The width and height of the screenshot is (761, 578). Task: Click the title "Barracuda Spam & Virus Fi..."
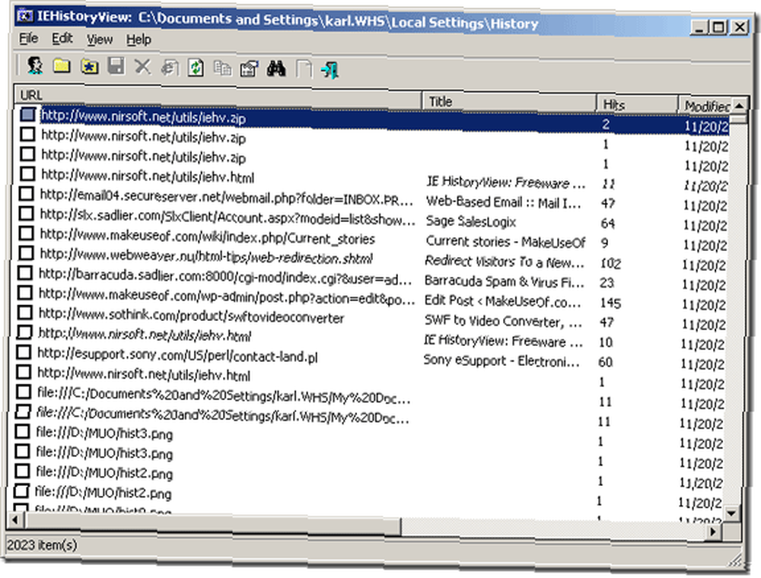click(505, 281)
